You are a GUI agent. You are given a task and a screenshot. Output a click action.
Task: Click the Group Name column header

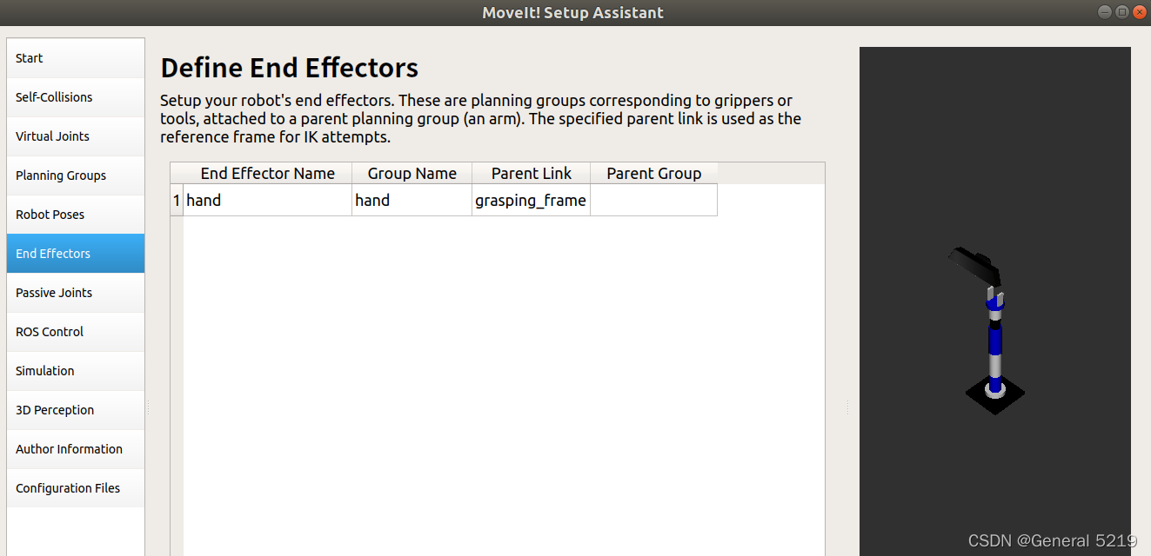pos(412,174)
